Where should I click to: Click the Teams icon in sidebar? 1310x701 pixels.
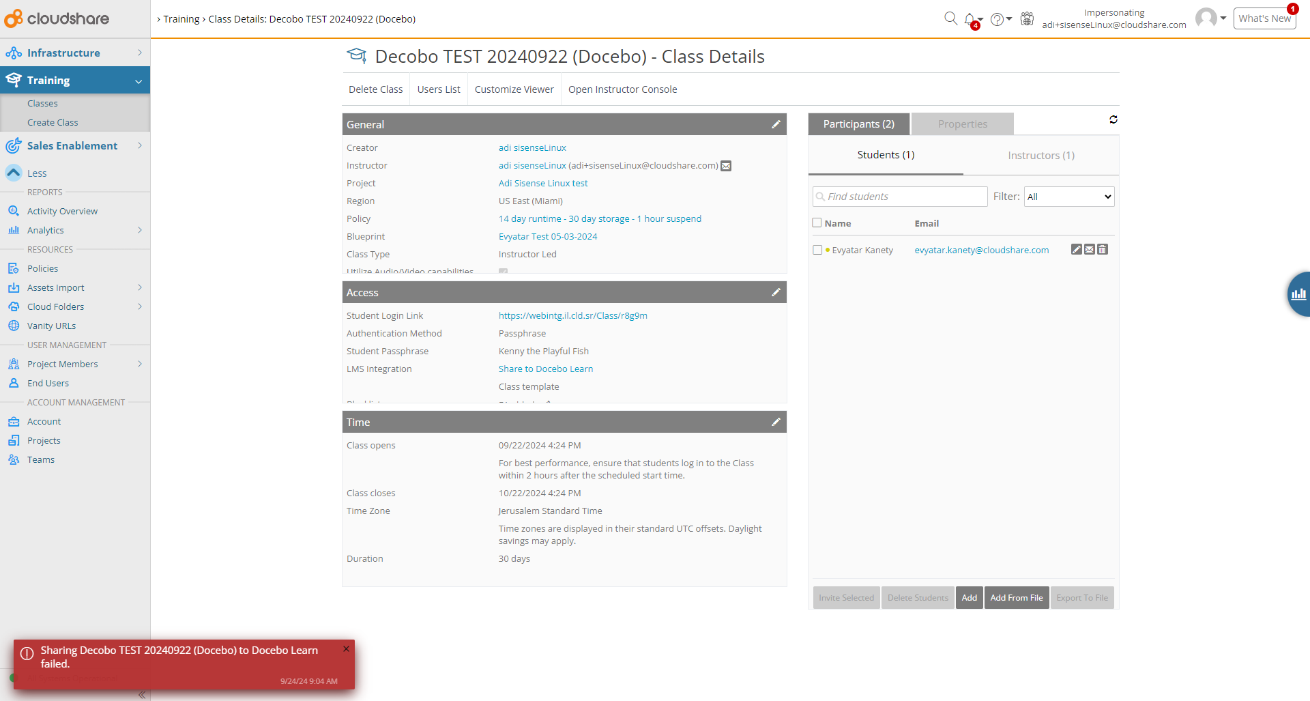[14, 459]
